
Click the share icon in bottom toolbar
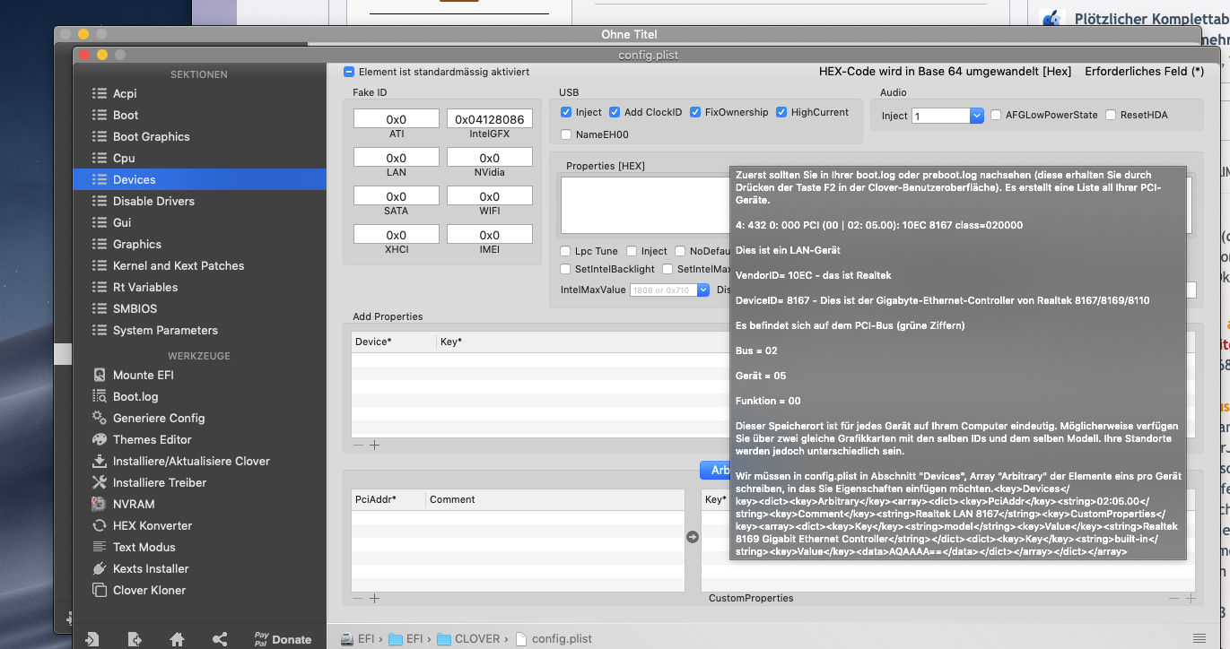(x=220, y=639)
